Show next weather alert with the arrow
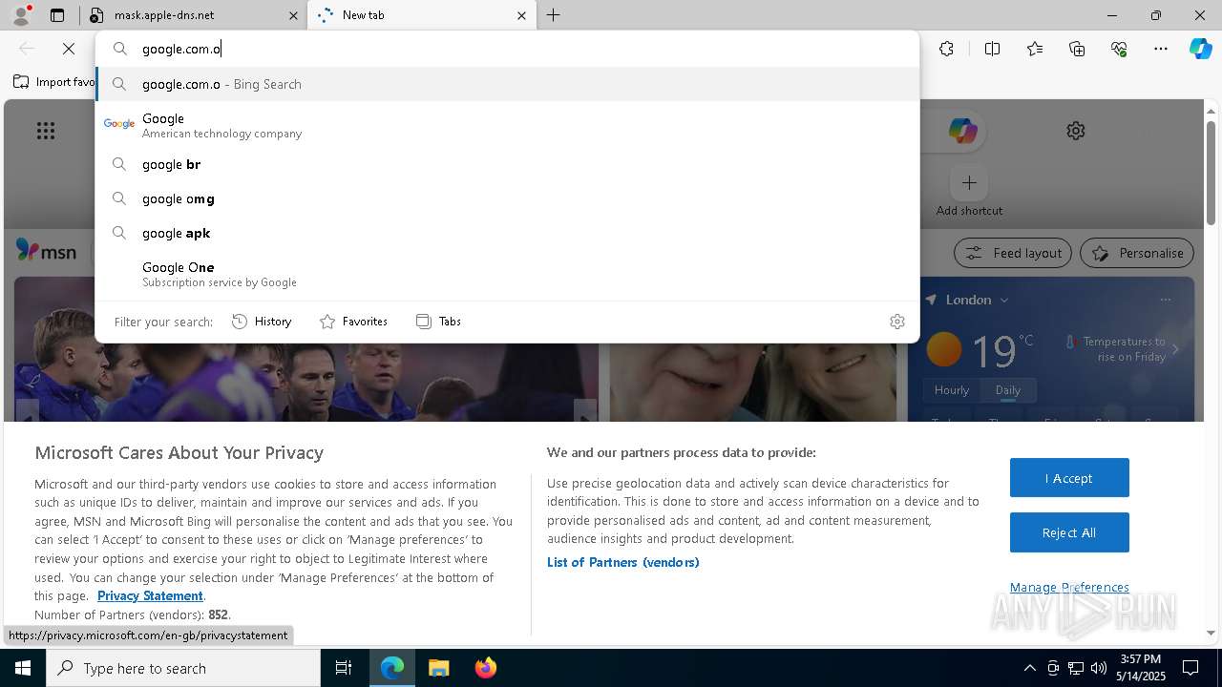Screen dimensions: 1222x687 1175,349
